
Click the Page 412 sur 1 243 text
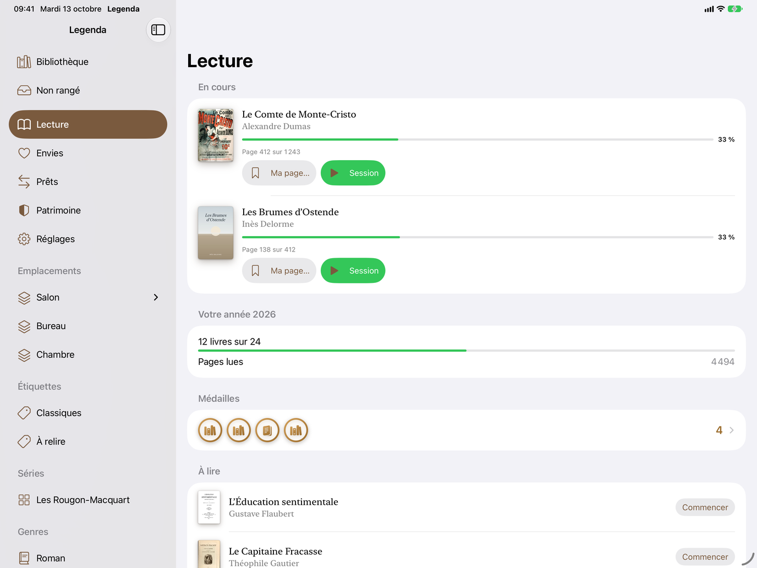271,152
